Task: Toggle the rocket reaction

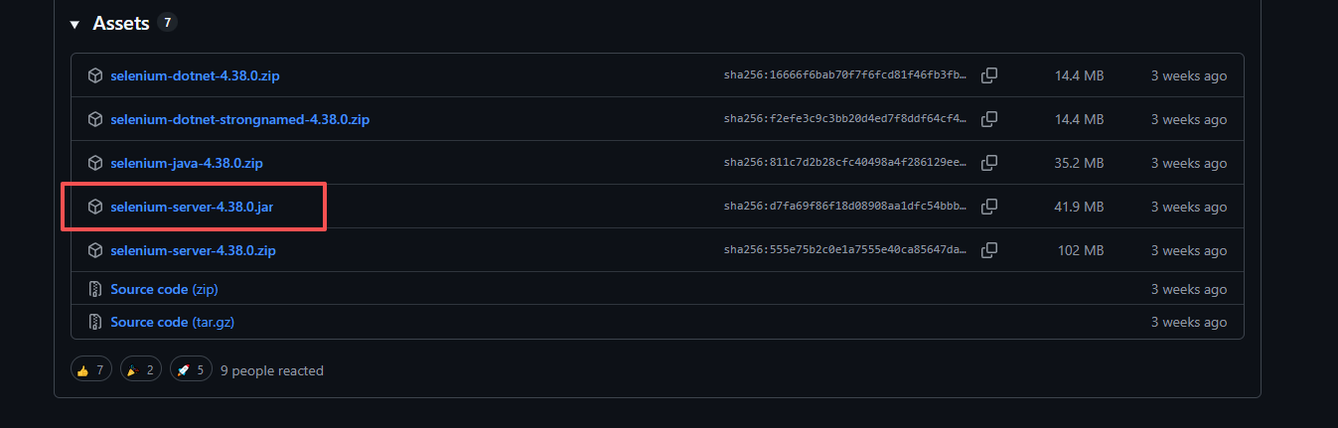Action: click(x=191, y=370)
